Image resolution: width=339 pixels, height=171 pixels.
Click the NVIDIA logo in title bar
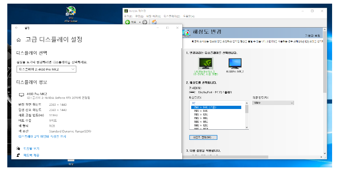(x=126, y=11)
